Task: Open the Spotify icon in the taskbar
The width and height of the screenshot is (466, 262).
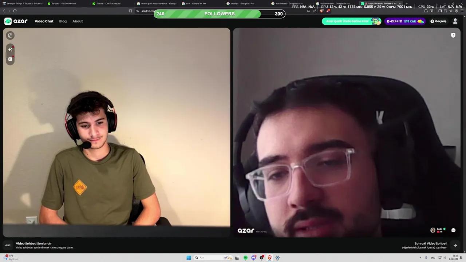Action: (245, 258)
